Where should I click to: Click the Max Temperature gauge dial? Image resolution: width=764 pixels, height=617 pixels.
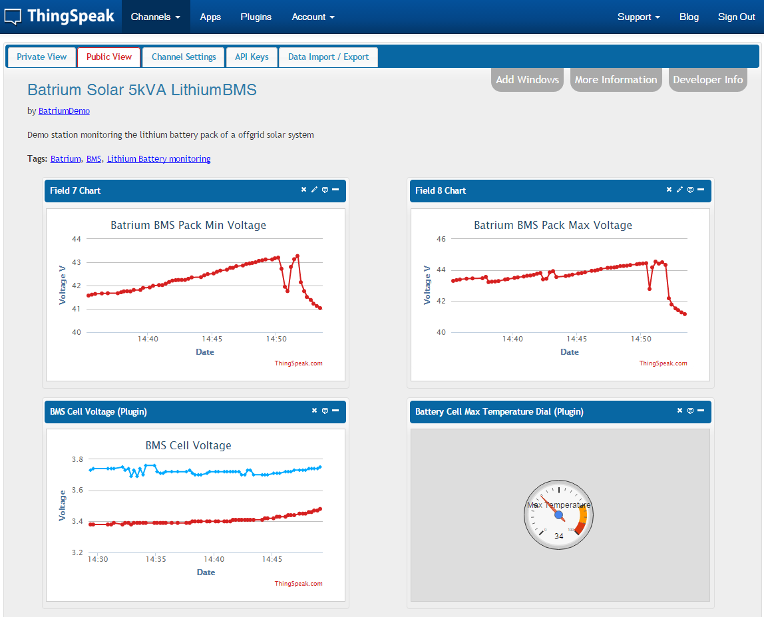pyautogui.click(x=558, y=515)
